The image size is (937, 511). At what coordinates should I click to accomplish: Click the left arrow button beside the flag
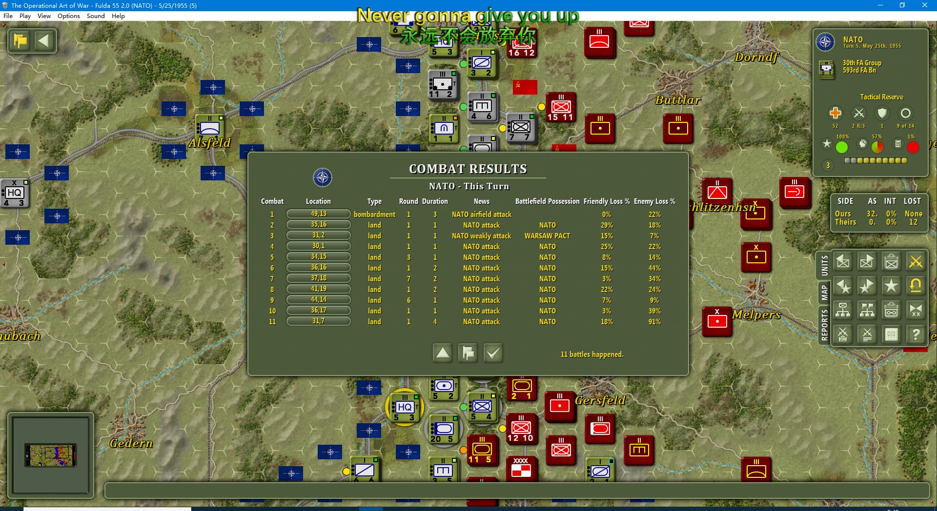43,40
